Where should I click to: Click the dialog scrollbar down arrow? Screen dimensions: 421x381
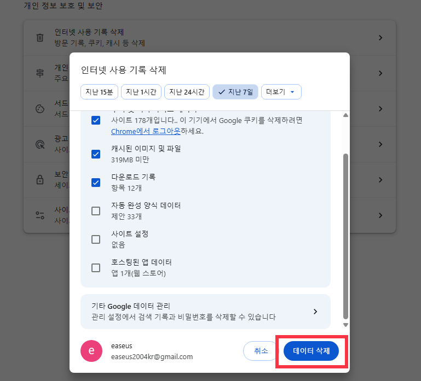(346, 325)
